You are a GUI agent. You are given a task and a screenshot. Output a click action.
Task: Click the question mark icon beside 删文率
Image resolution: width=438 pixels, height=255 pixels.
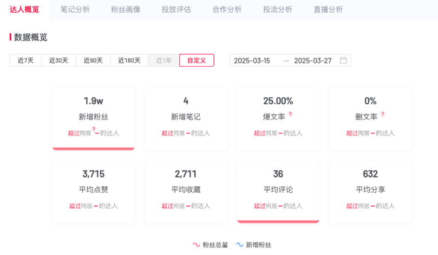383,114
